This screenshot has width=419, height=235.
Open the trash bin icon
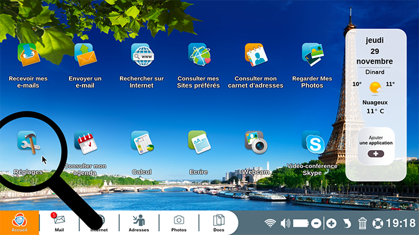(x=362, y=223)
